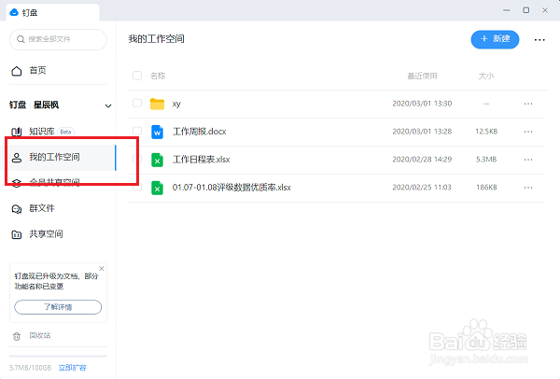
Task: Click the date 2020/02/28 14:29
Action: pyautogui.click(x=422, y=160)
